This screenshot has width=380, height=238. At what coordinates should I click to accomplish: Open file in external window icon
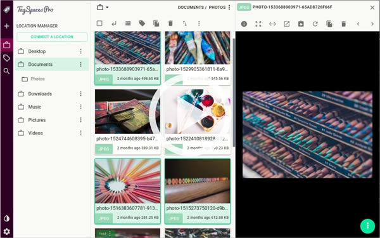tap(287, 24)
